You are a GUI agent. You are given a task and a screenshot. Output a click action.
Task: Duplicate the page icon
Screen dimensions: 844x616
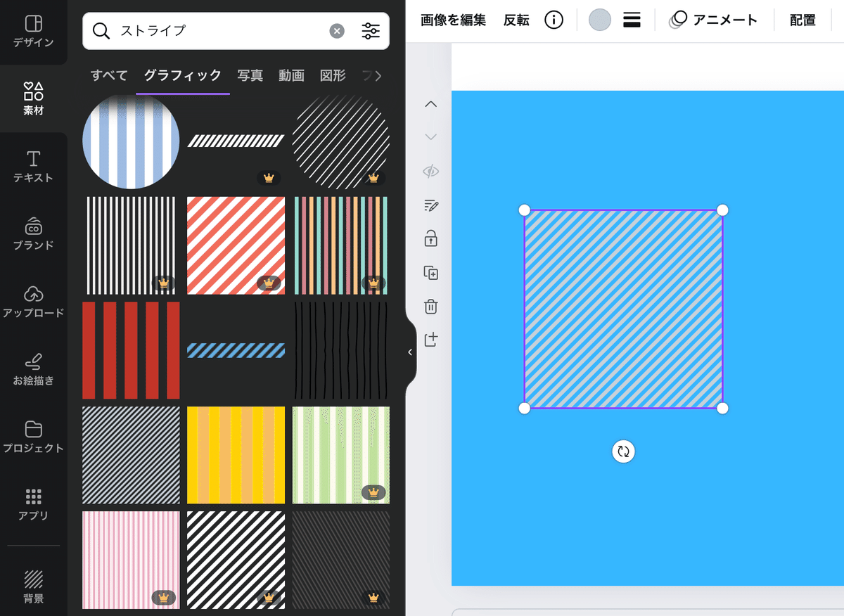coord(431,273)
